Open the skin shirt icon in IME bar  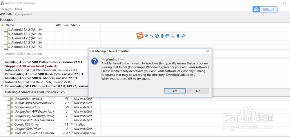(x=178, y=36)
